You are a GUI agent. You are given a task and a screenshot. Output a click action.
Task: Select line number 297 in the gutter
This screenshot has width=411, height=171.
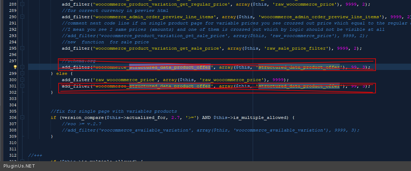pos(13,61)
